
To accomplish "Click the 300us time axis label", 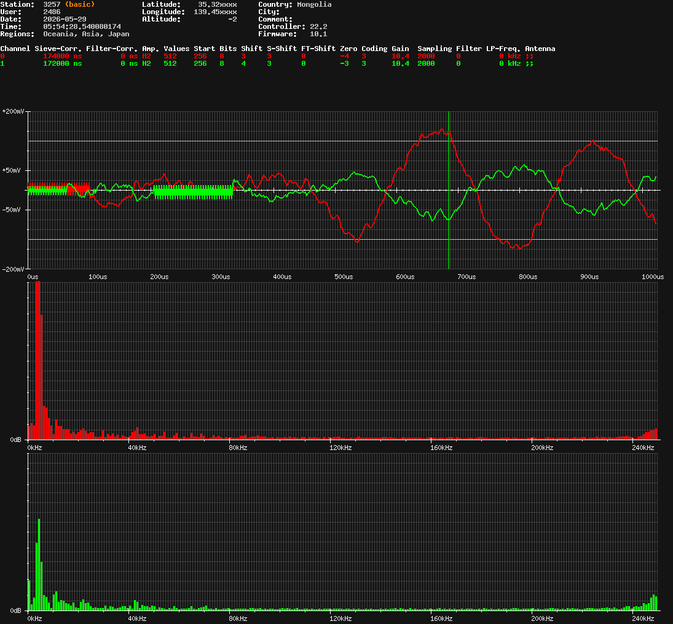I will (221, 277).
